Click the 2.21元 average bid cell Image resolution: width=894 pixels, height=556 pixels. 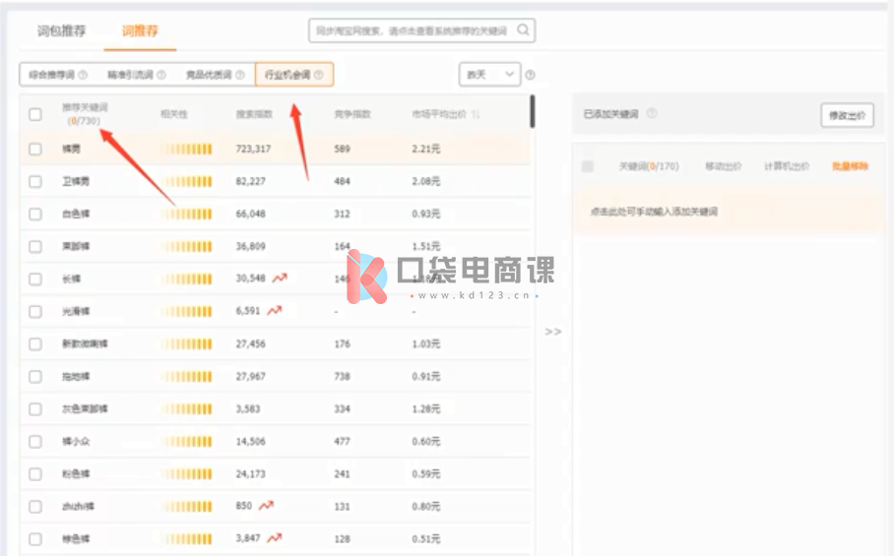pyautogui.click(x=426, y=149)
